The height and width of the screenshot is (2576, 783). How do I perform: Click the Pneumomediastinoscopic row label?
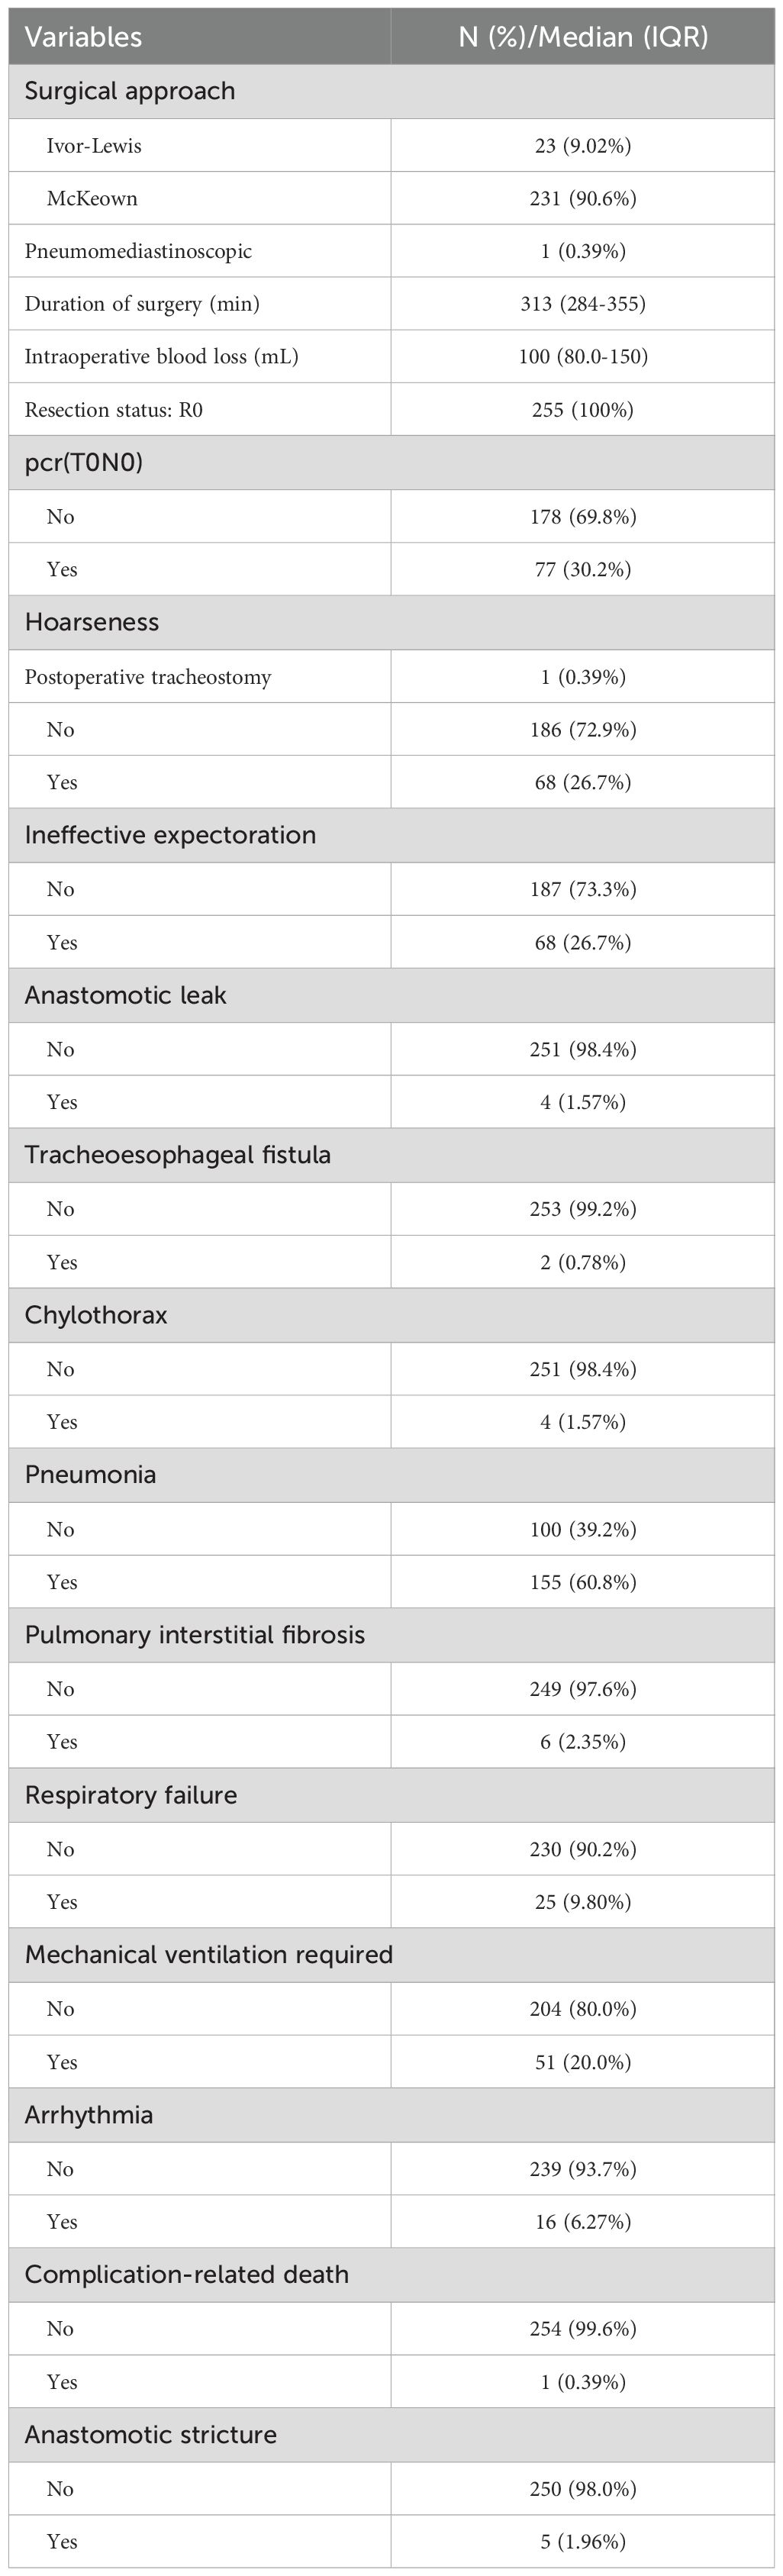coord(138,251)
